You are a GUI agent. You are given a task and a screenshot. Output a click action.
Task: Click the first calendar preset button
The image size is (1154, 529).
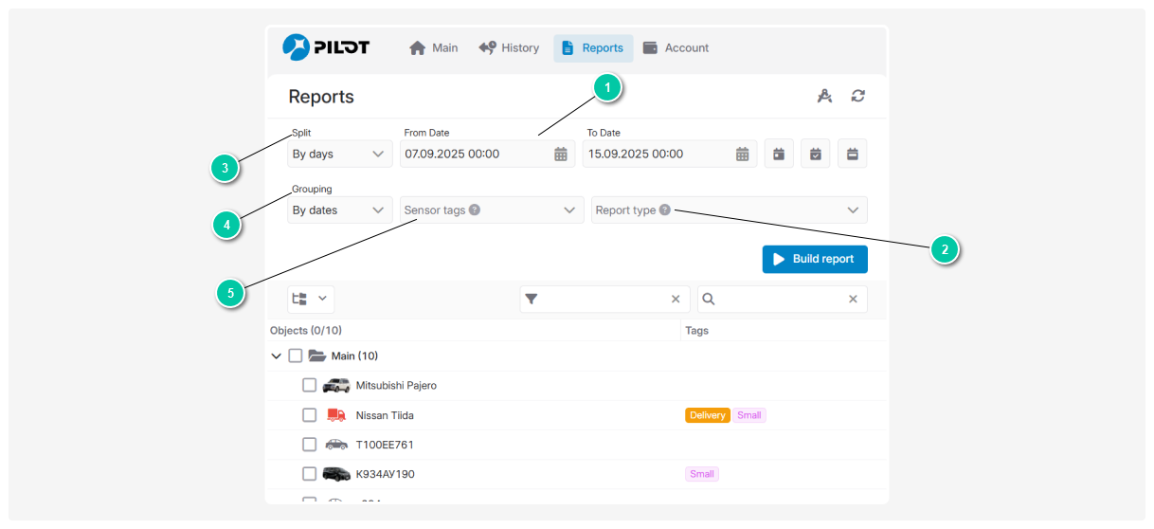point(779,154)
